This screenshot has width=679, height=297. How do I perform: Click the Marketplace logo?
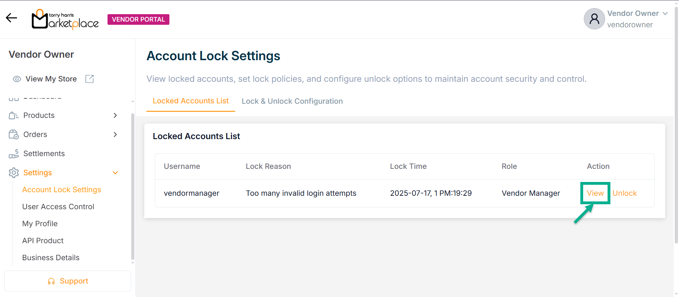(65, 19)
